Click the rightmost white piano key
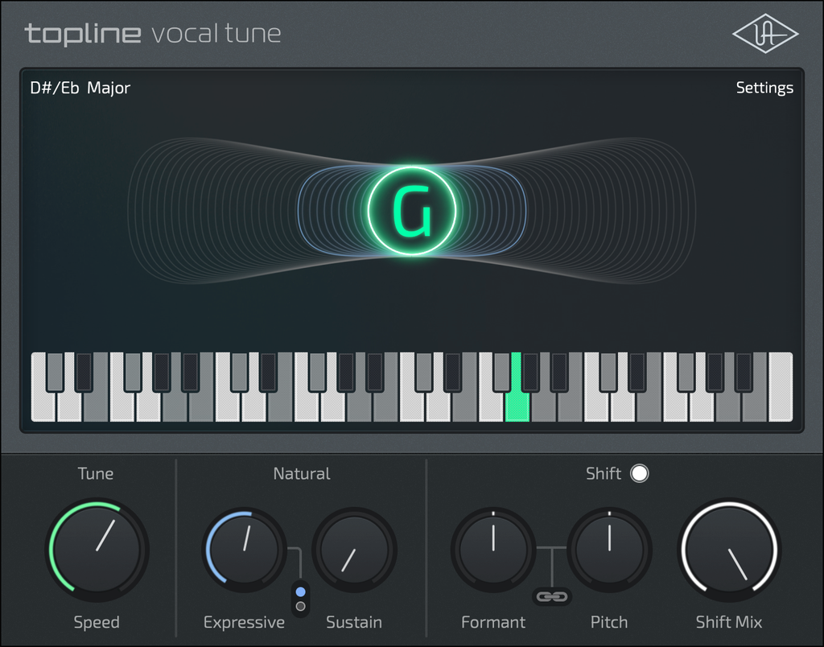The height and width of the screenshot is (647, 824). (x=781, y=387)
